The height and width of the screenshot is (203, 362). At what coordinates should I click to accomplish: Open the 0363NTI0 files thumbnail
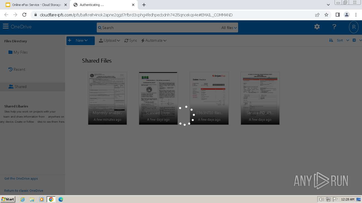pos(209,98)
